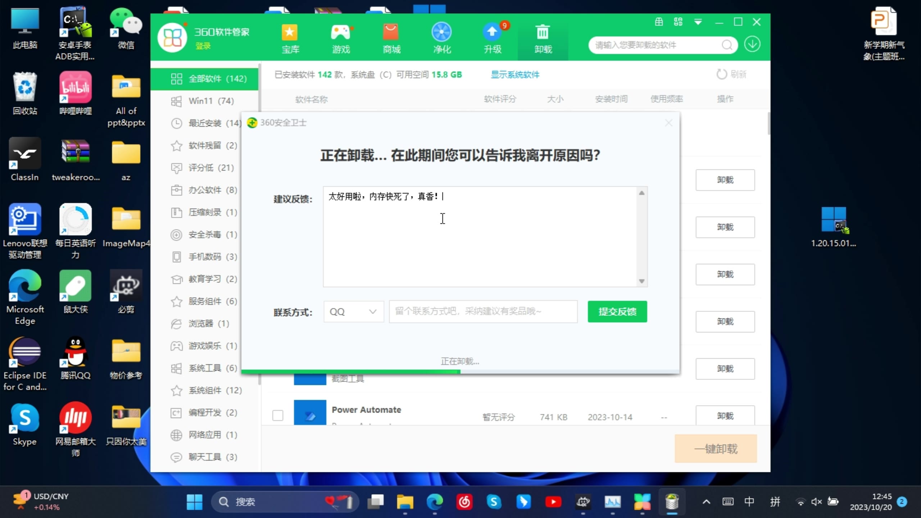Open the download manager arrow icon

click(752, 45)
